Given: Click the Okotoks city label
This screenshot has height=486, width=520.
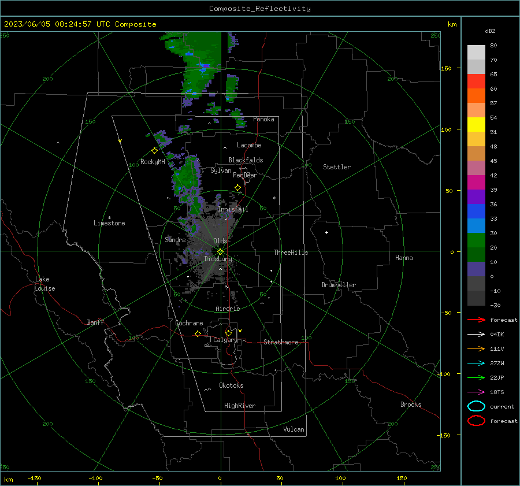Looking at the screenshot, I should click(231, 385).
